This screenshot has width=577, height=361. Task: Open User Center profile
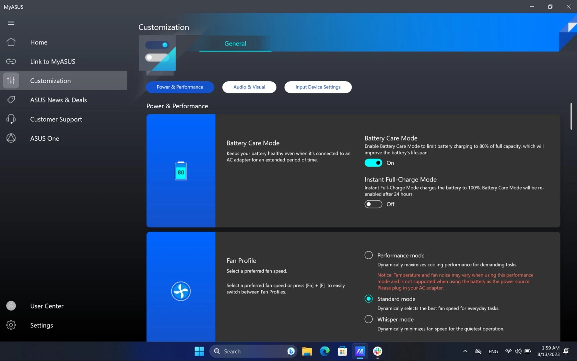[46, 306]
